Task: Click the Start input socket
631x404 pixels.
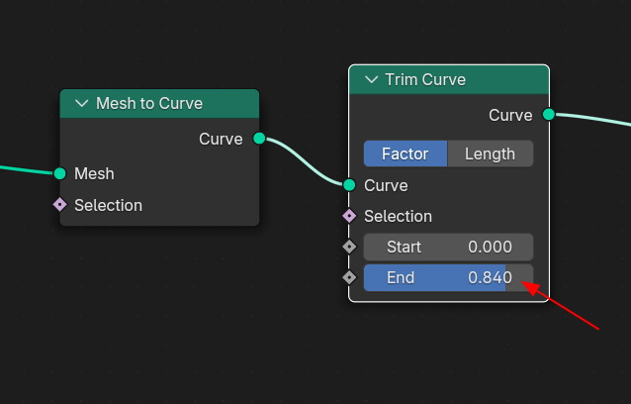Action: (349, 247)
